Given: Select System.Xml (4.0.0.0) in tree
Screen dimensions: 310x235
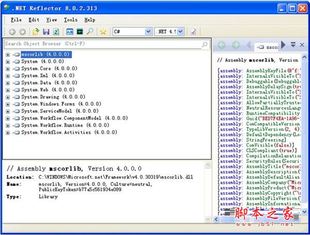Looking at the screenshot, I should tap(48, 76).
